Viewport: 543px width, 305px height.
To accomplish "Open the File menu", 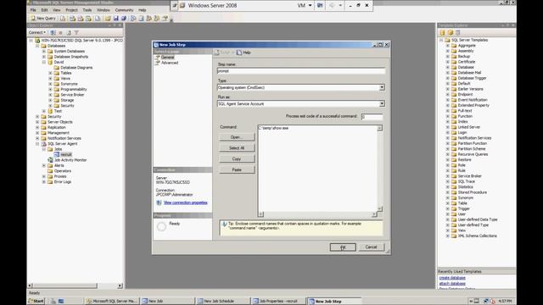I will [x=33, y=10].
